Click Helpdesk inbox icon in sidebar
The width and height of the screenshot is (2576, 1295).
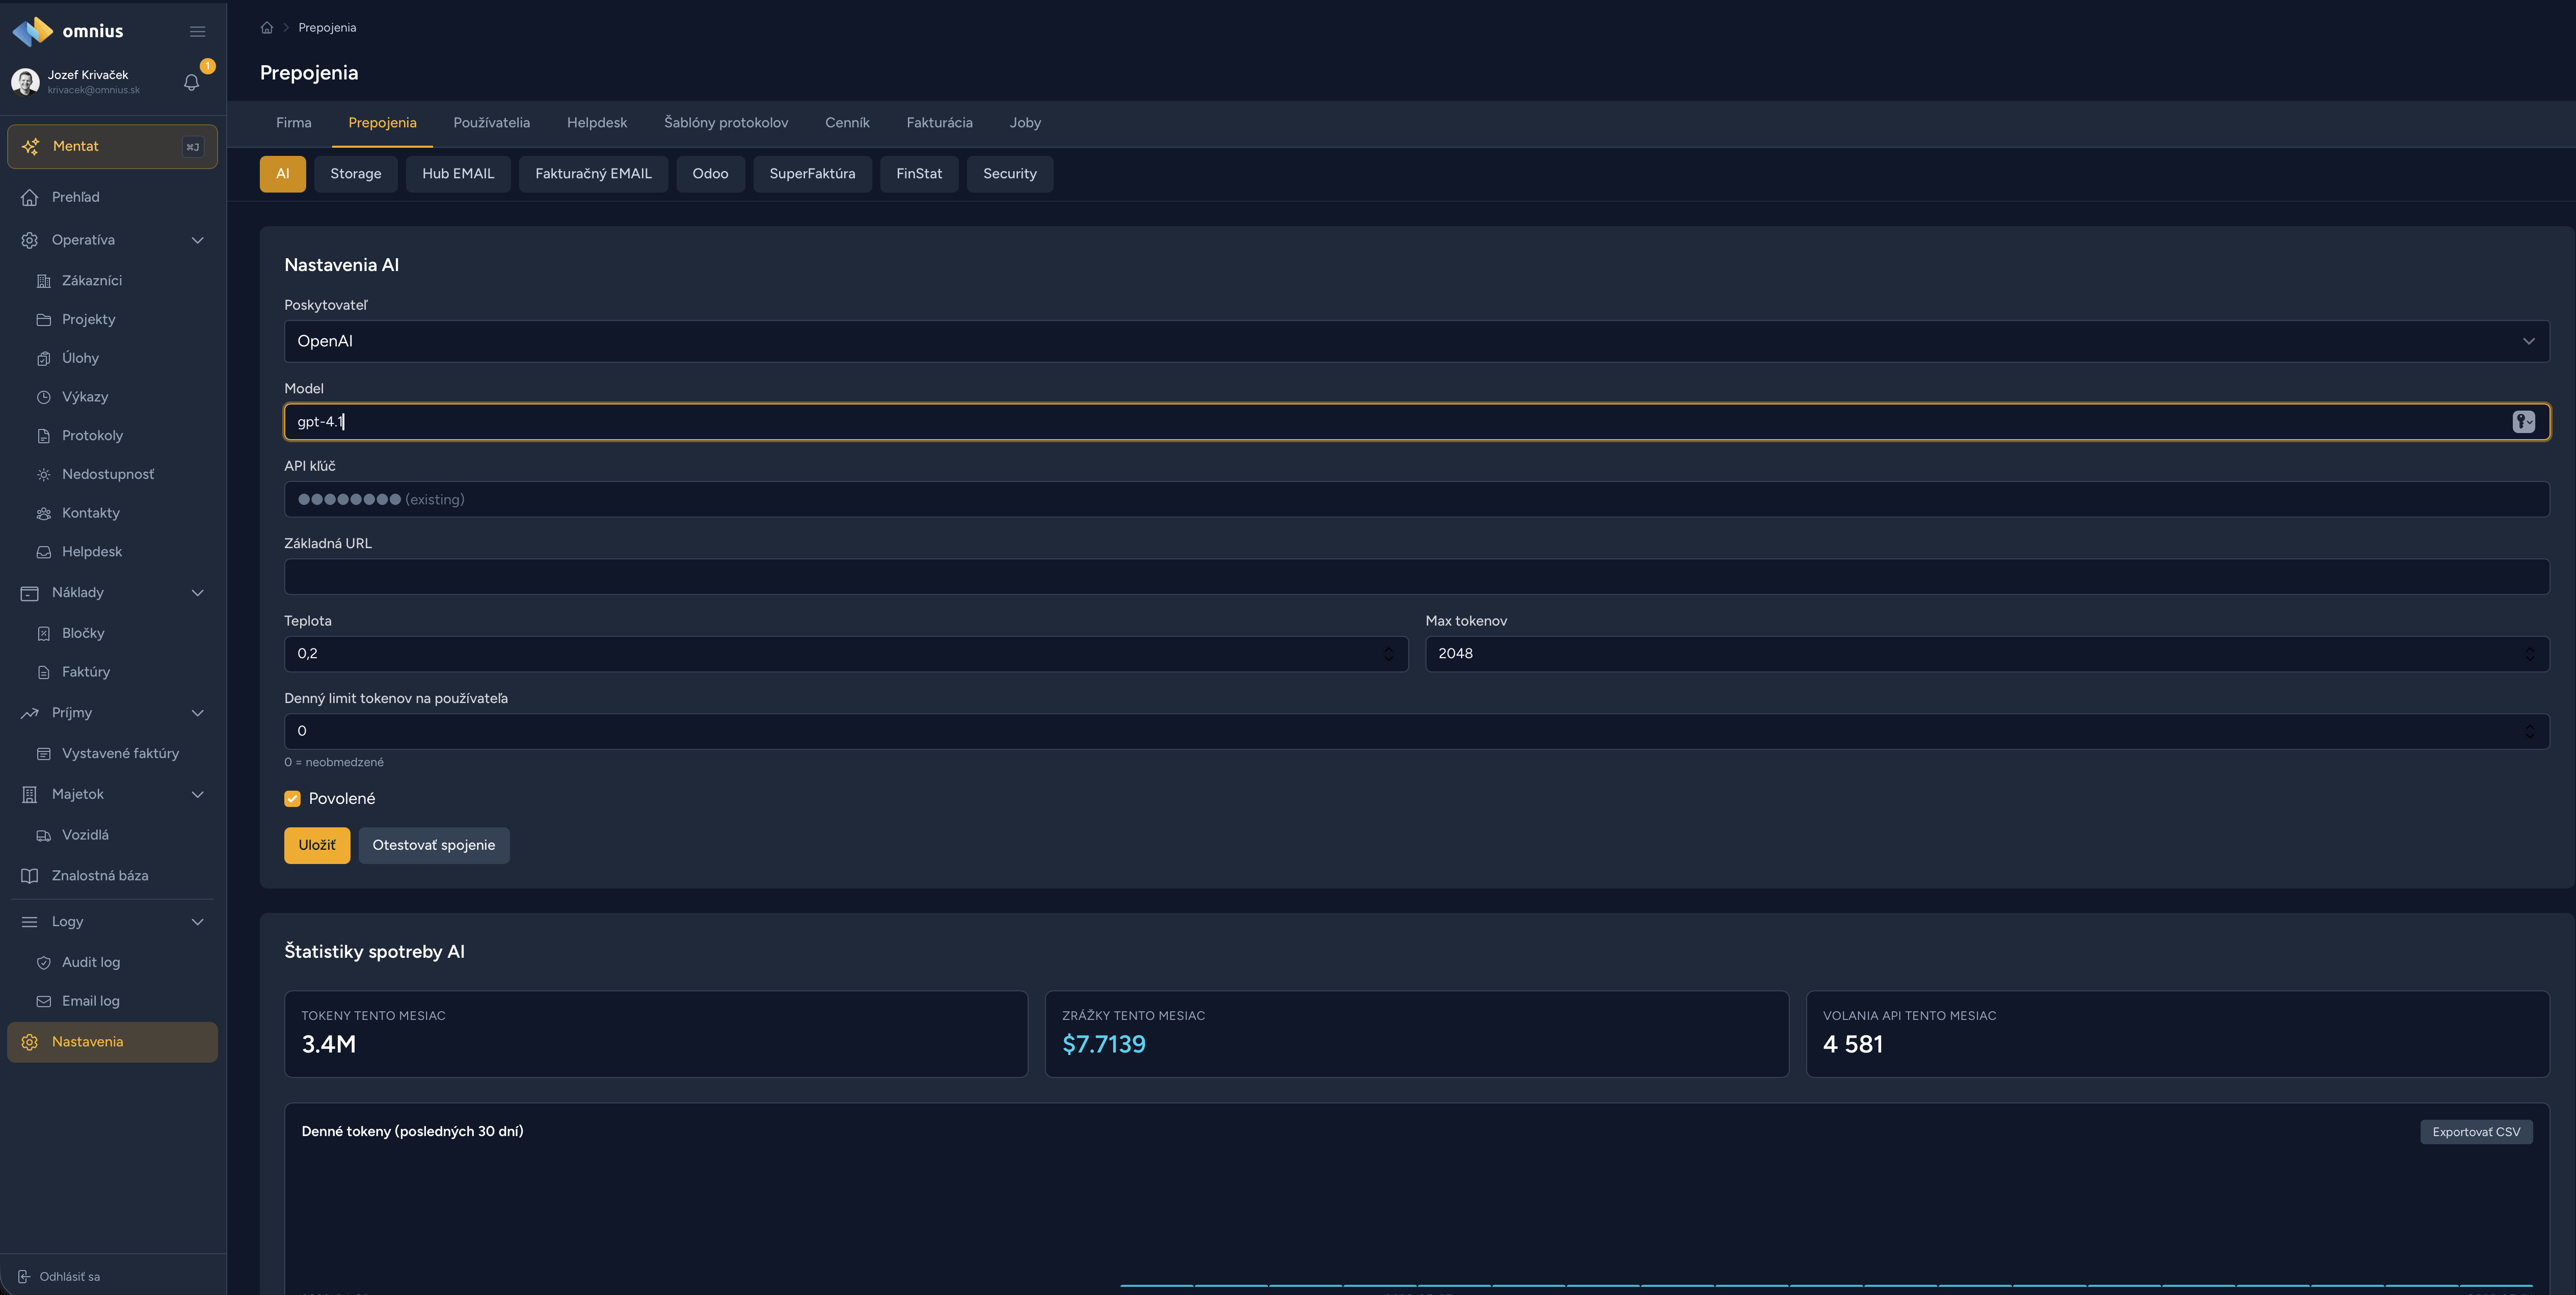43,552
